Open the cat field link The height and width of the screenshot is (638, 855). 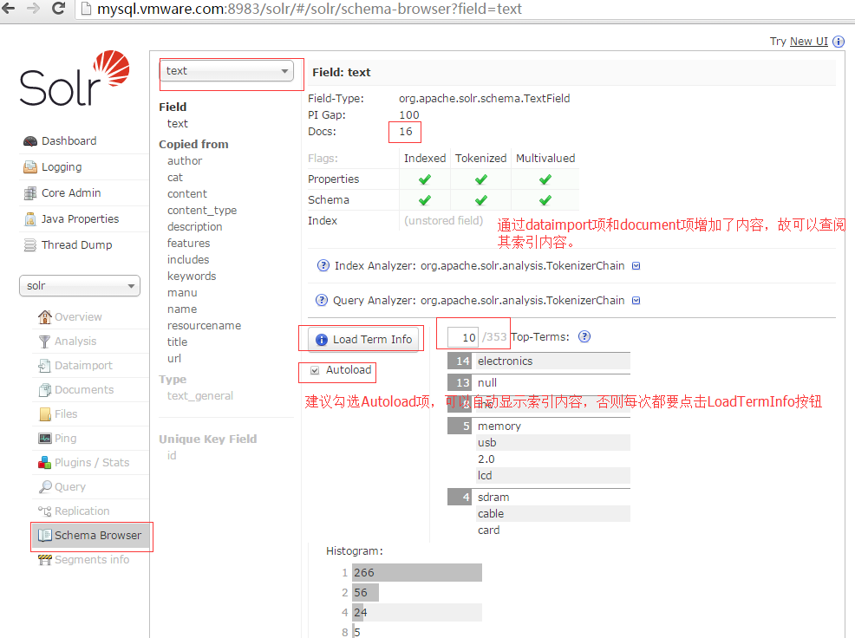tap(174, 178)
